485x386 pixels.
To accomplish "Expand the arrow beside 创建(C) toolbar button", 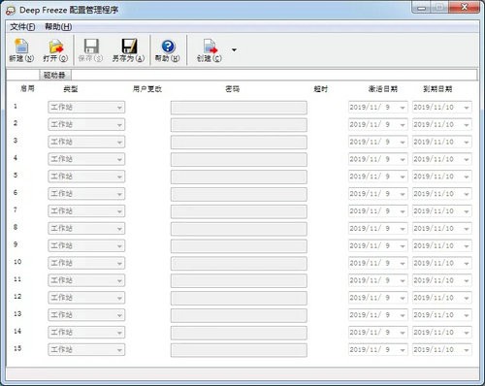I will tap(234, 49).
